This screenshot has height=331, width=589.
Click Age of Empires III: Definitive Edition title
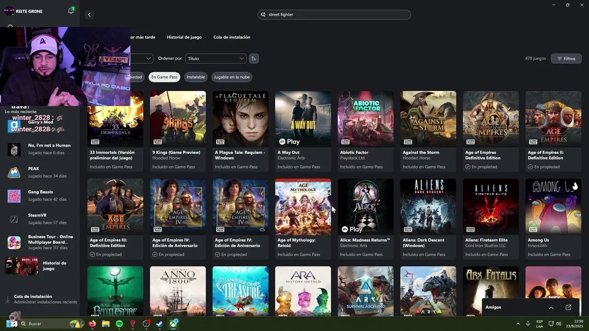[x=109, y=243]
